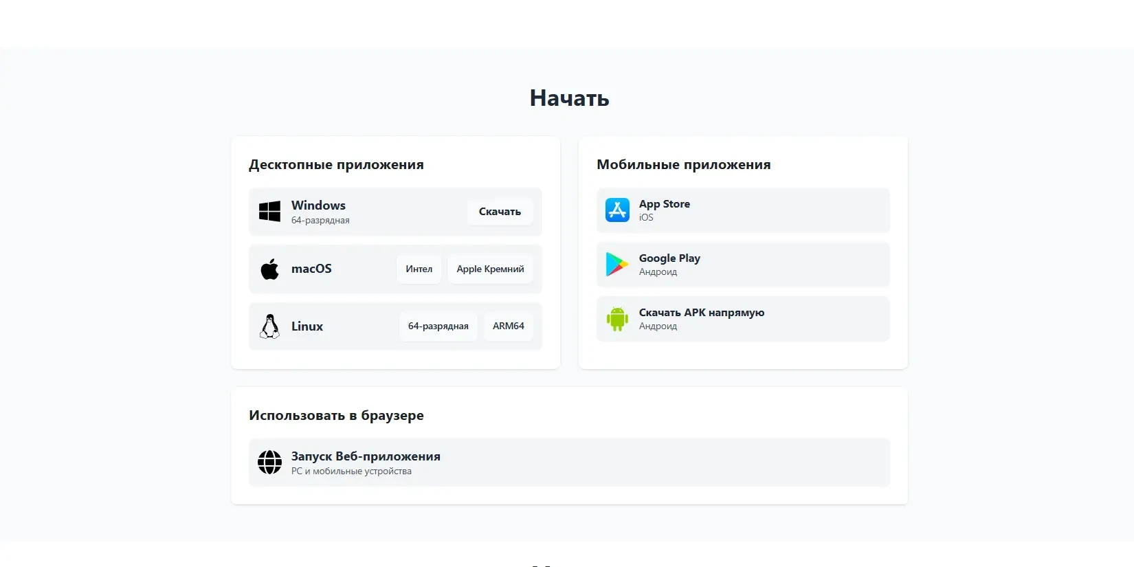Click РС и мобильные устройства text
1134x567 pixels.
(x=351, y=471)
